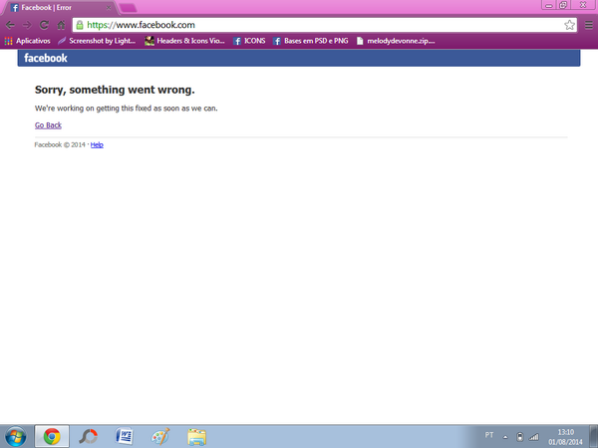Open Windows Explorer from the taskbar
This screenshot has width=598, height=448.
(196, 437)
